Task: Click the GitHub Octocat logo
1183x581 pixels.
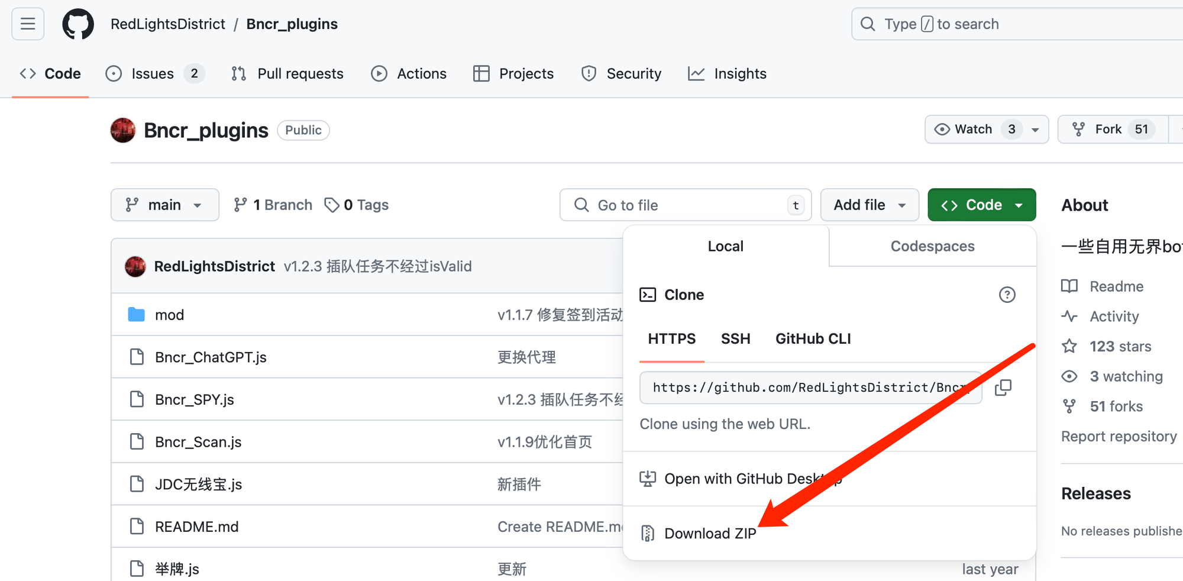Action: pos(78,24)
